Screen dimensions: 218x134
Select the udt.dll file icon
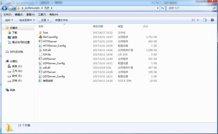coord(40,68)
